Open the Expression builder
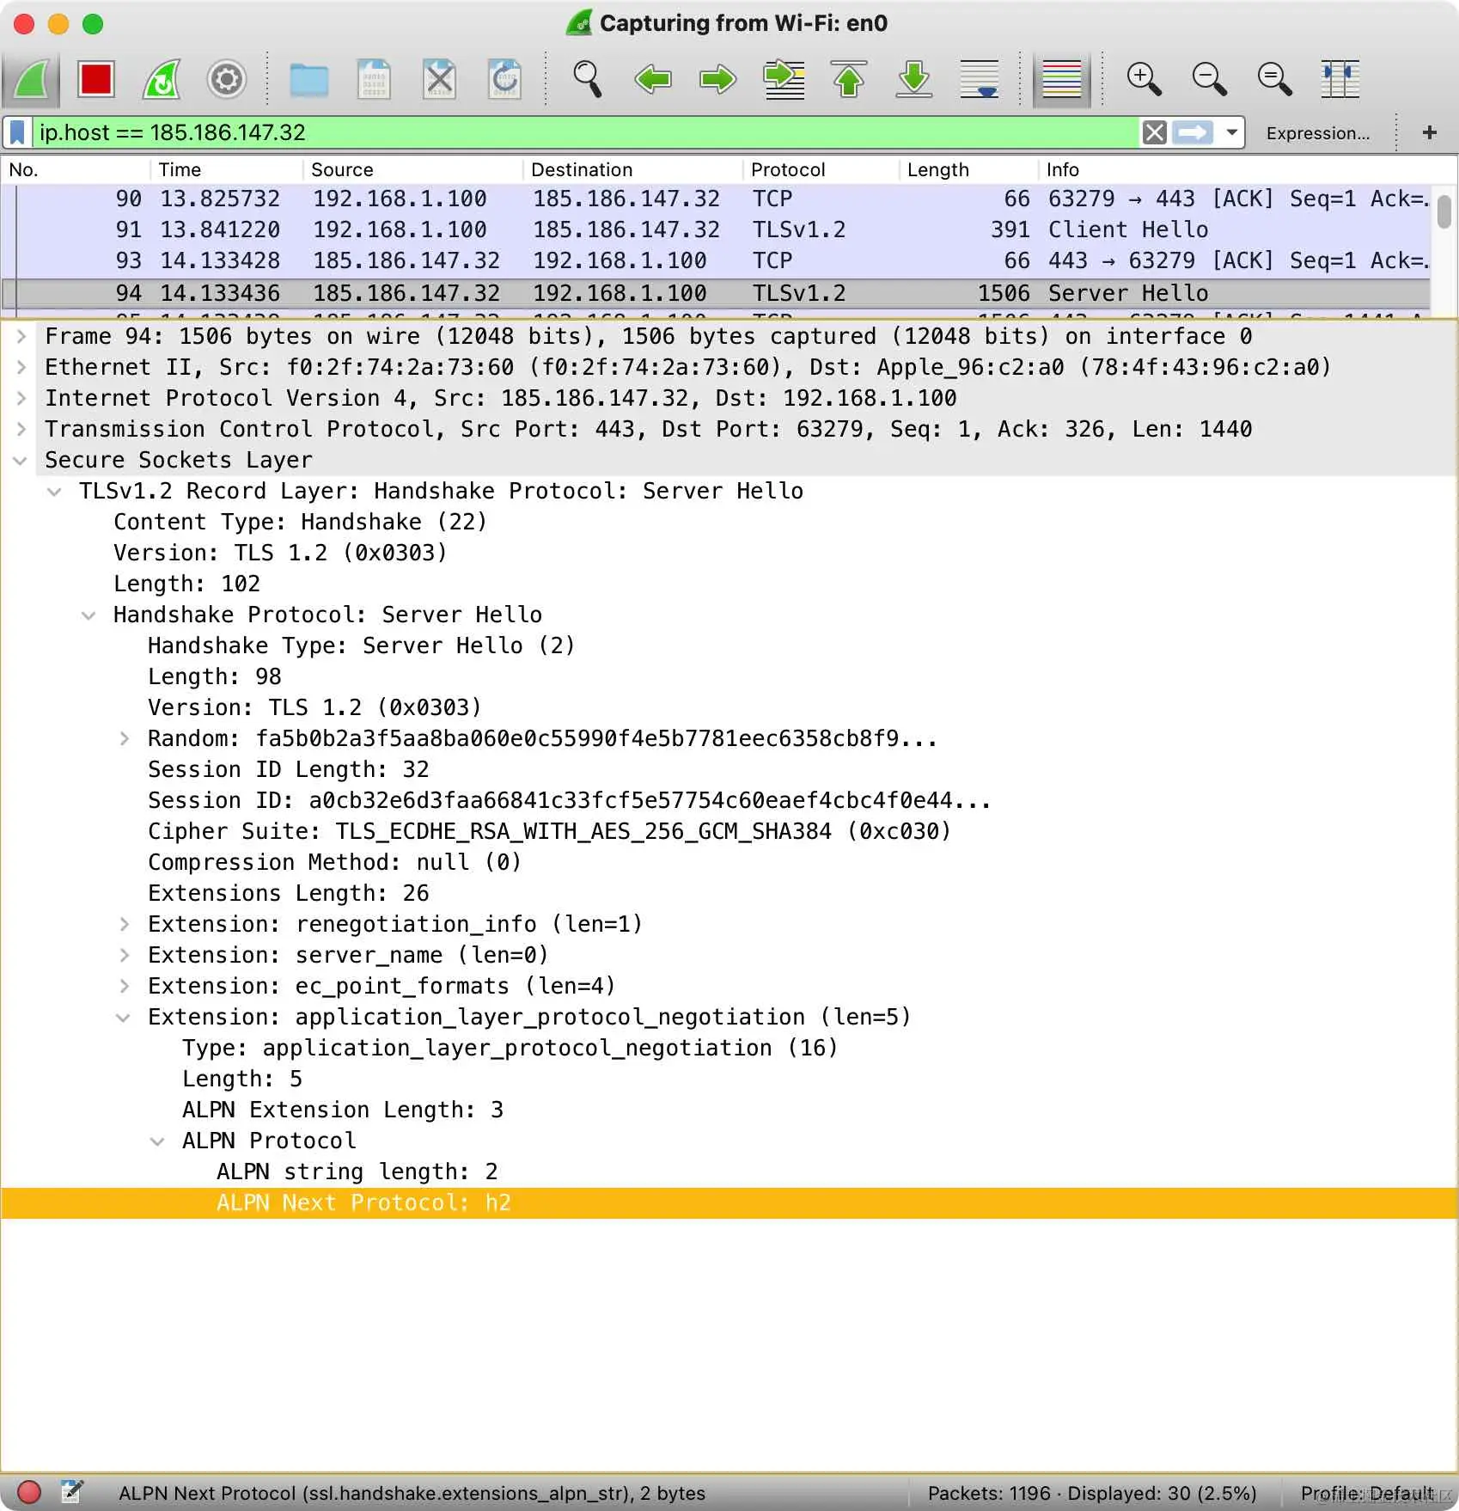Screen dimensions: 1459x1511 pyautogui.click(x=1317, y=133)
